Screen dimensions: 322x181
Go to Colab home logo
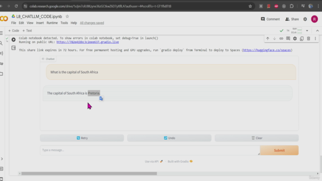tap(4, 19)
